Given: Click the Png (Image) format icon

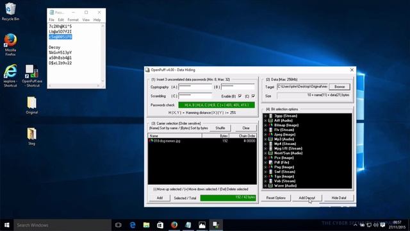Looking at the screenshot, I should coord(270,167).
